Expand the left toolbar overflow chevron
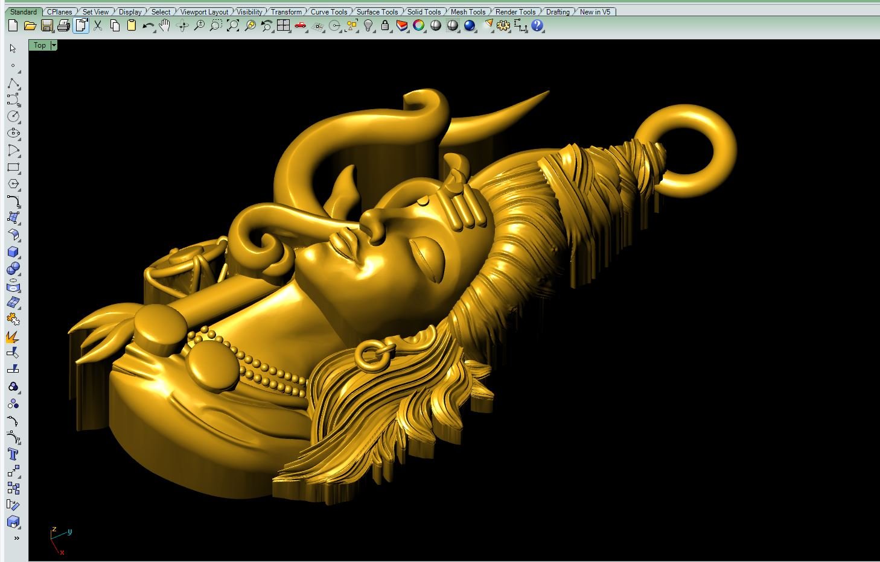880x562 pixels. (x=16, y=538)
